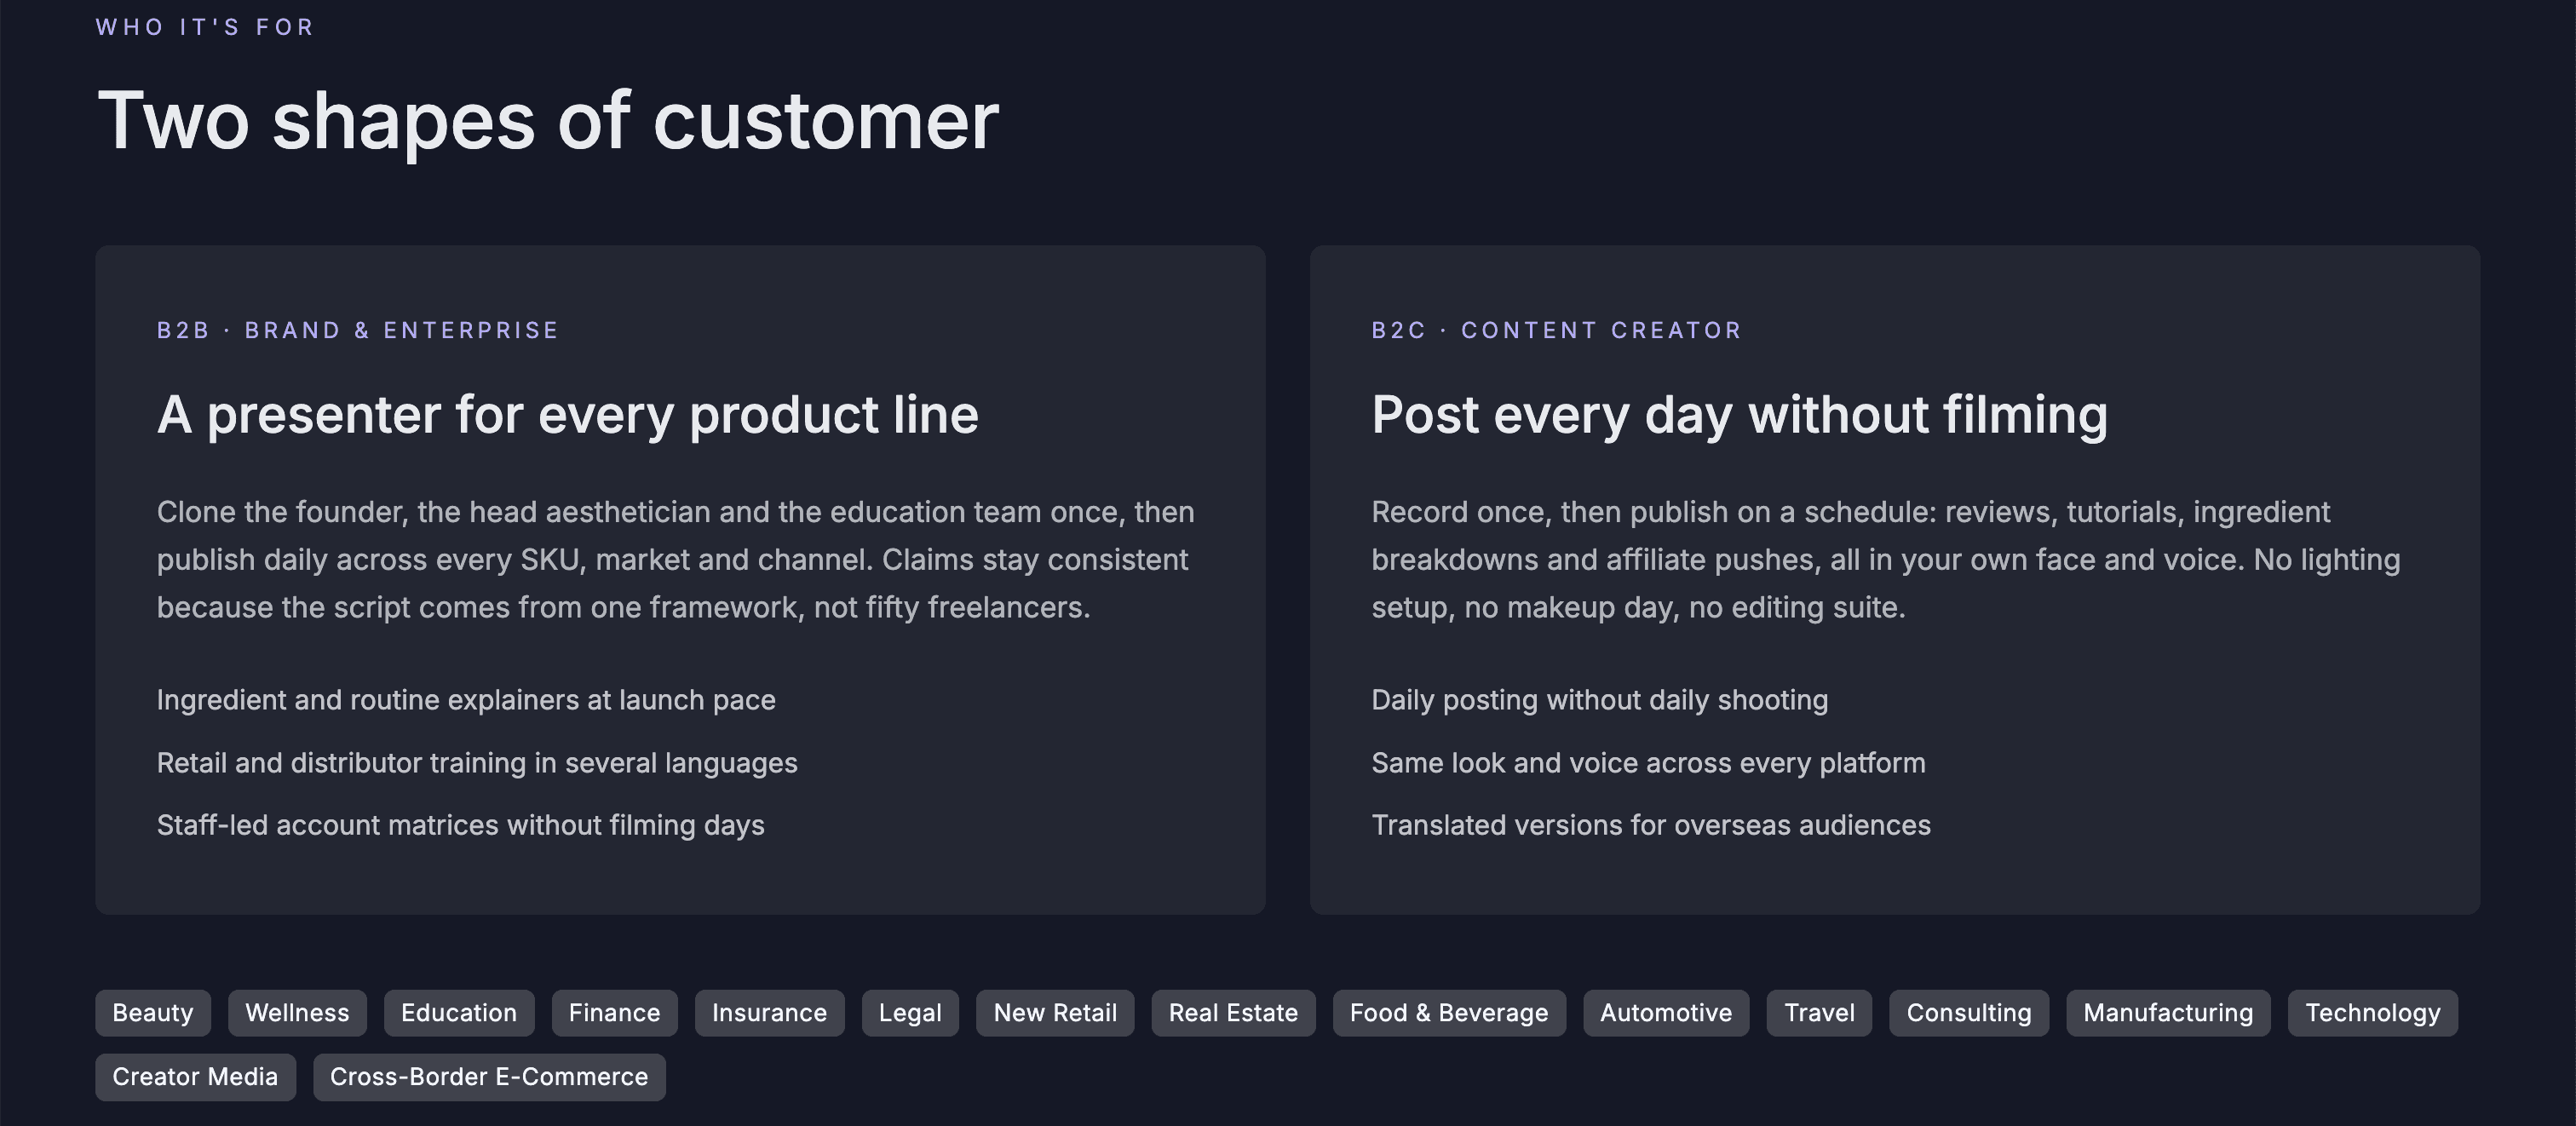This screenshot has height=1126, width=2576.
Task: Click the 'Post every day without filming' heading
Action: coord(1740,415)
